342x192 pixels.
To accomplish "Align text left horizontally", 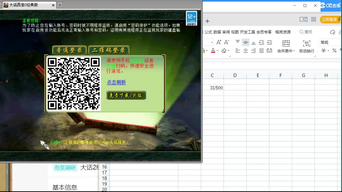I will [x=238, y=51].
